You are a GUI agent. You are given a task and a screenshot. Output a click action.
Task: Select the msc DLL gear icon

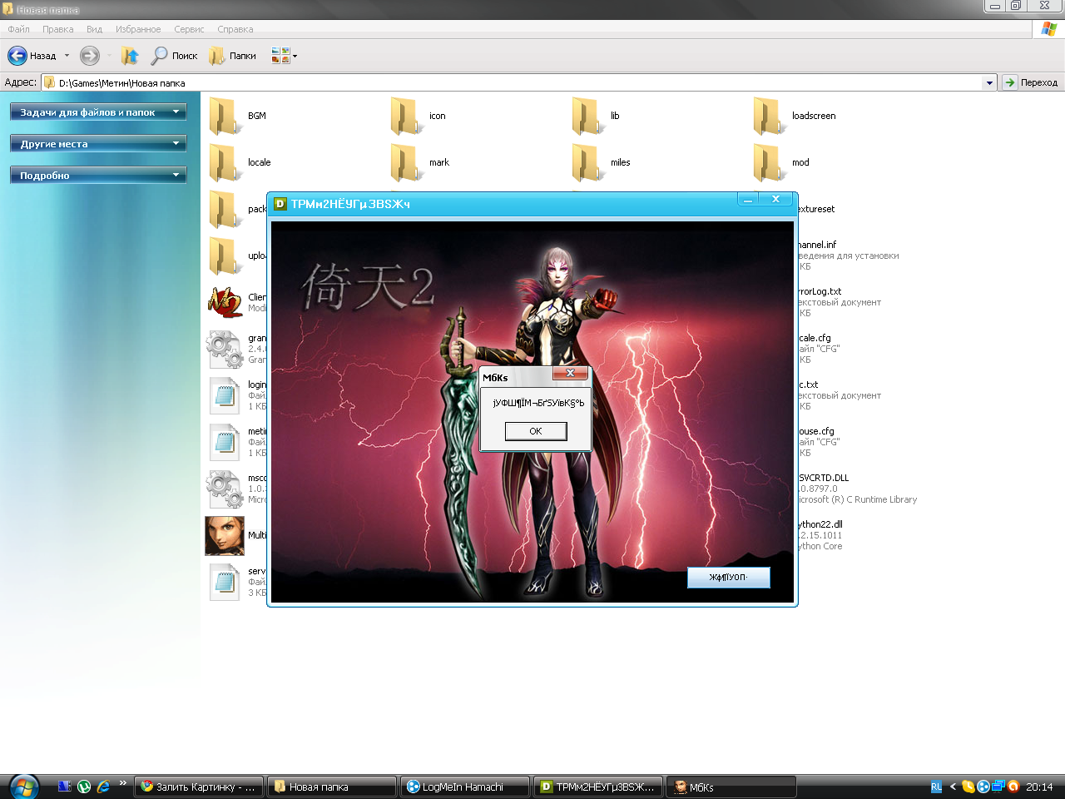pyautogui.click(x=225, y=489)
